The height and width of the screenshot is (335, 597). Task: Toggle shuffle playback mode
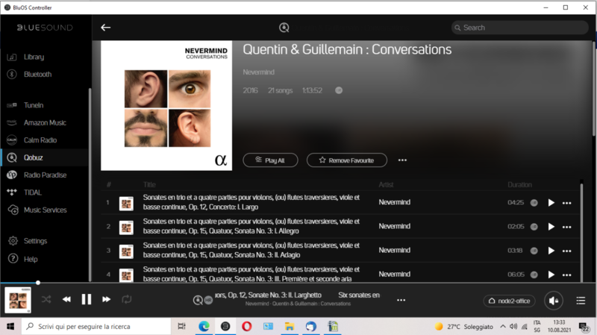pos(46,299)
